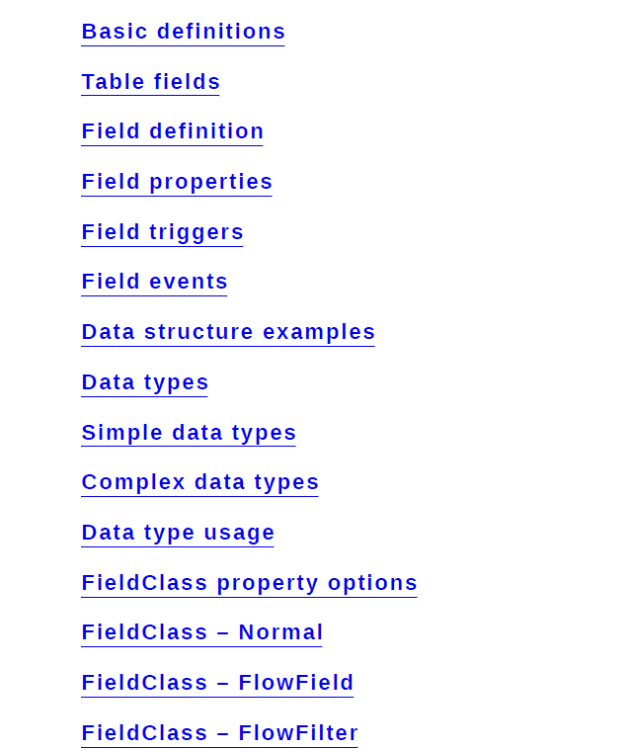Click Simple data types link
The height and width of the screenshot is (751, 631).
pyautogui.click(x=189, y=433)
